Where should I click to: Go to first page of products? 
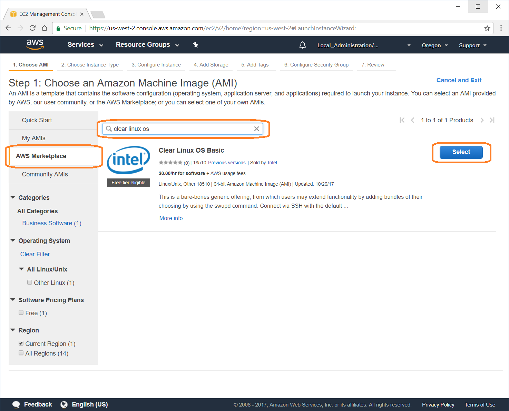(402, 120)
